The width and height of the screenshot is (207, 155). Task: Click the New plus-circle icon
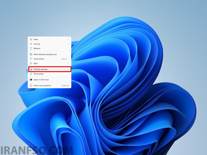tap(31, 63)
